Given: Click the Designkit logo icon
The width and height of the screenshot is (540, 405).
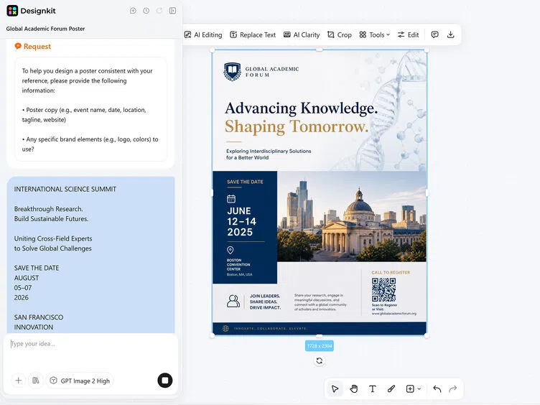Looking at the screenshot, I should (x=12, y=11).
